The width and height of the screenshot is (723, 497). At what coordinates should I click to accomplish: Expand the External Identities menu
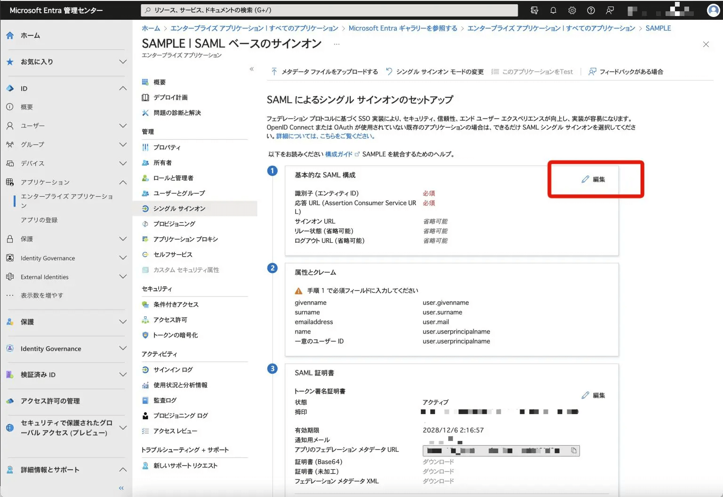tap(123, 277)
